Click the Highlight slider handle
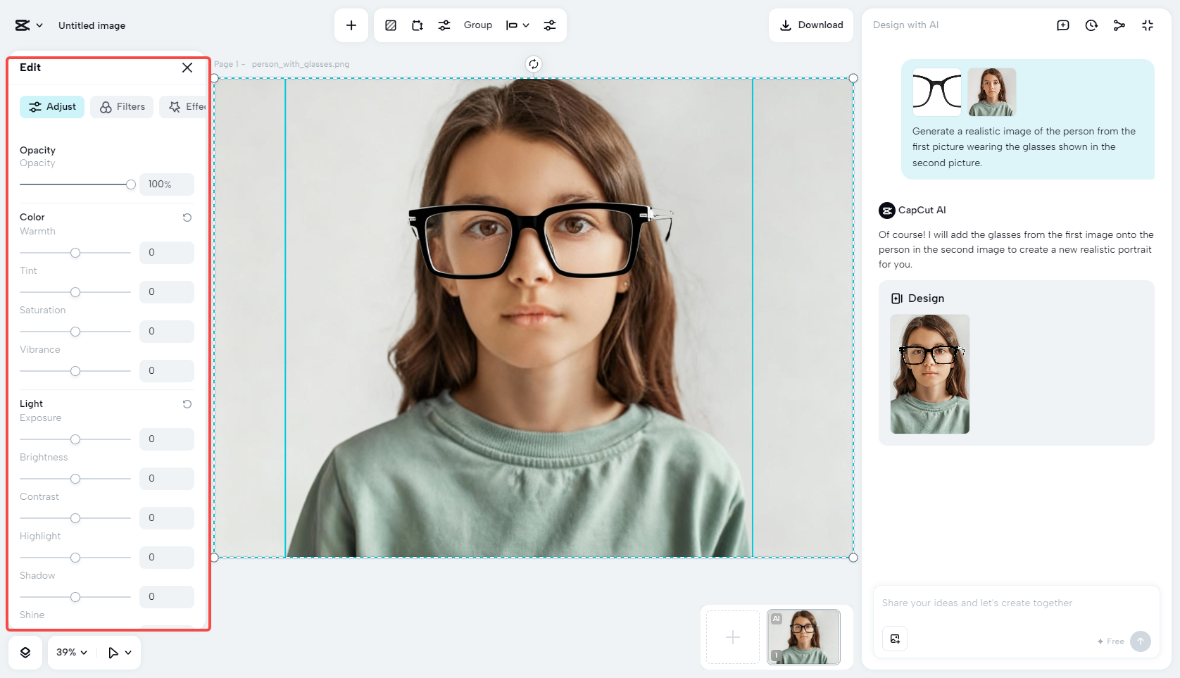The height and width of the screenshot is (678, 1180). (75, 558)
